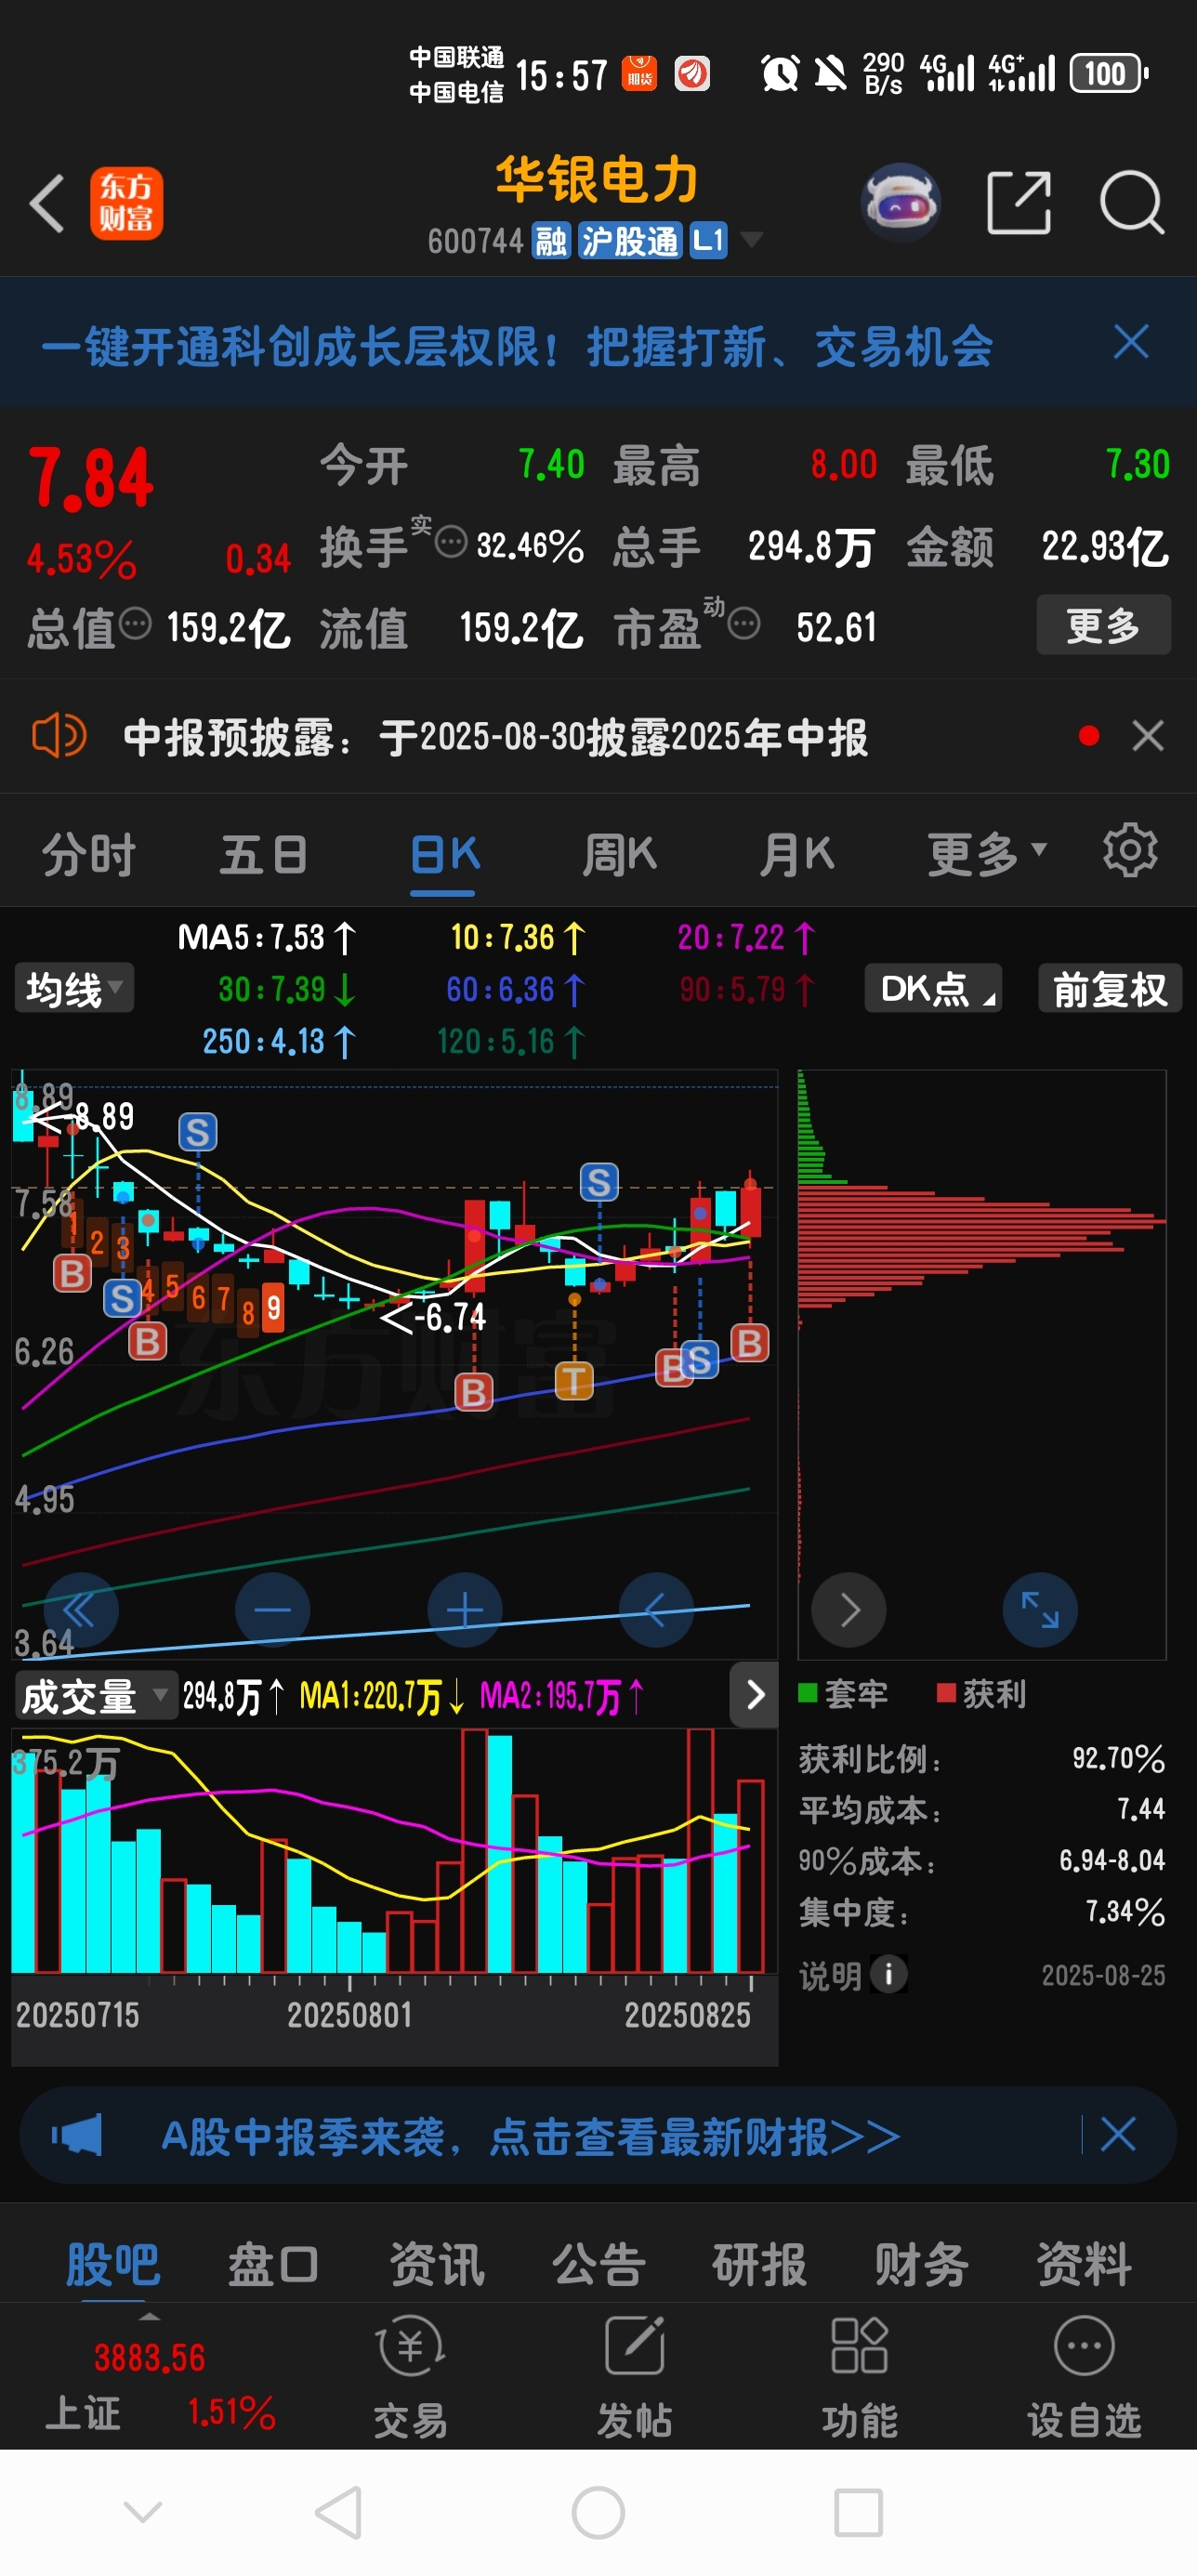This screenshot has width=1197, height=2576.
Task: Tap the price 7.84 text
Action: coord(91,479)
